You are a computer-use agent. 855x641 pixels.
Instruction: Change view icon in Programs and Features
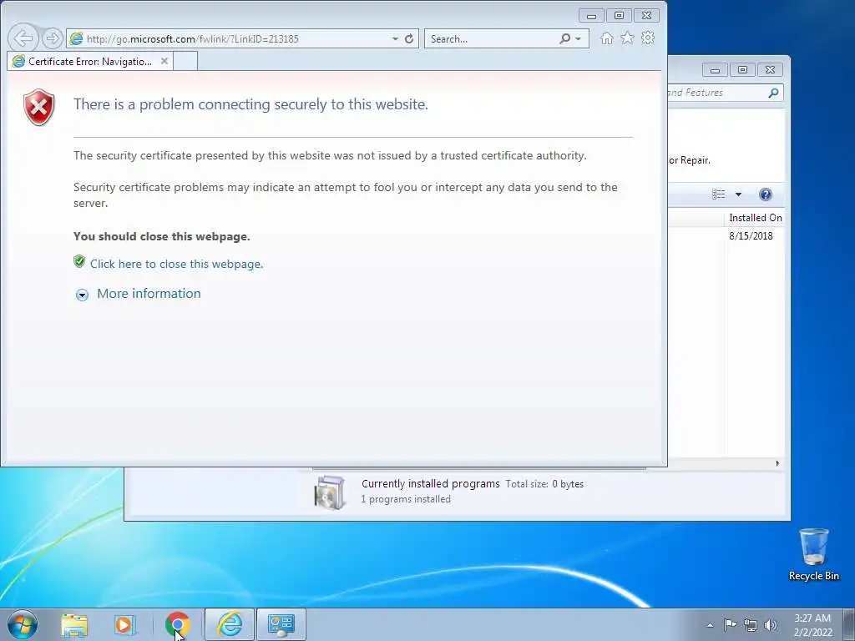click(719, 194)
